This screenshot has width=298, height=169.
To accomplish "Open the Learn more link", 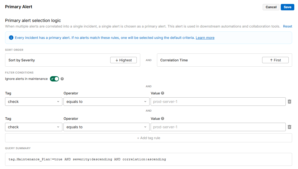I will coord(205,38).
